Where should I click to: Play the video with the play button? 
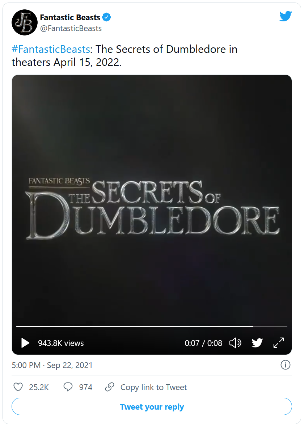point(25,343)
